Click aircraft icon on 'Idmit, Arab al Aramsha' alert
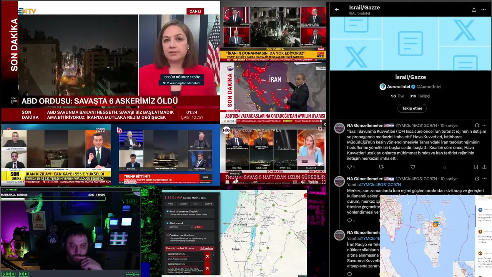 click(x=207, y=256)
